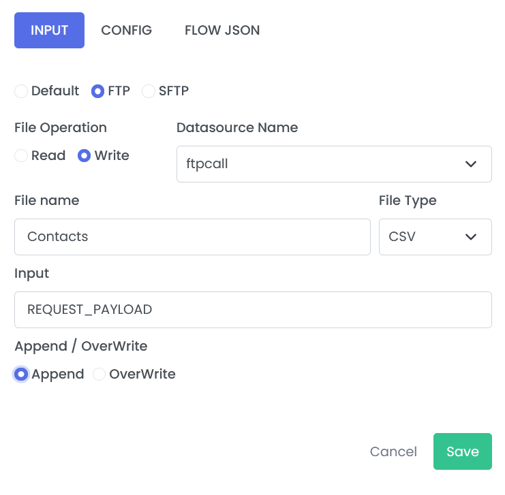
Task: Click the green Save button
Action: [463, 451]
